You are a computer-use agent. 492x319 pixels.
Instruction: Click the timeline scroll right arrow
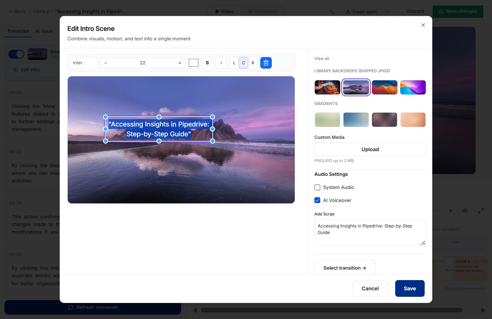[x=483, y=310]
